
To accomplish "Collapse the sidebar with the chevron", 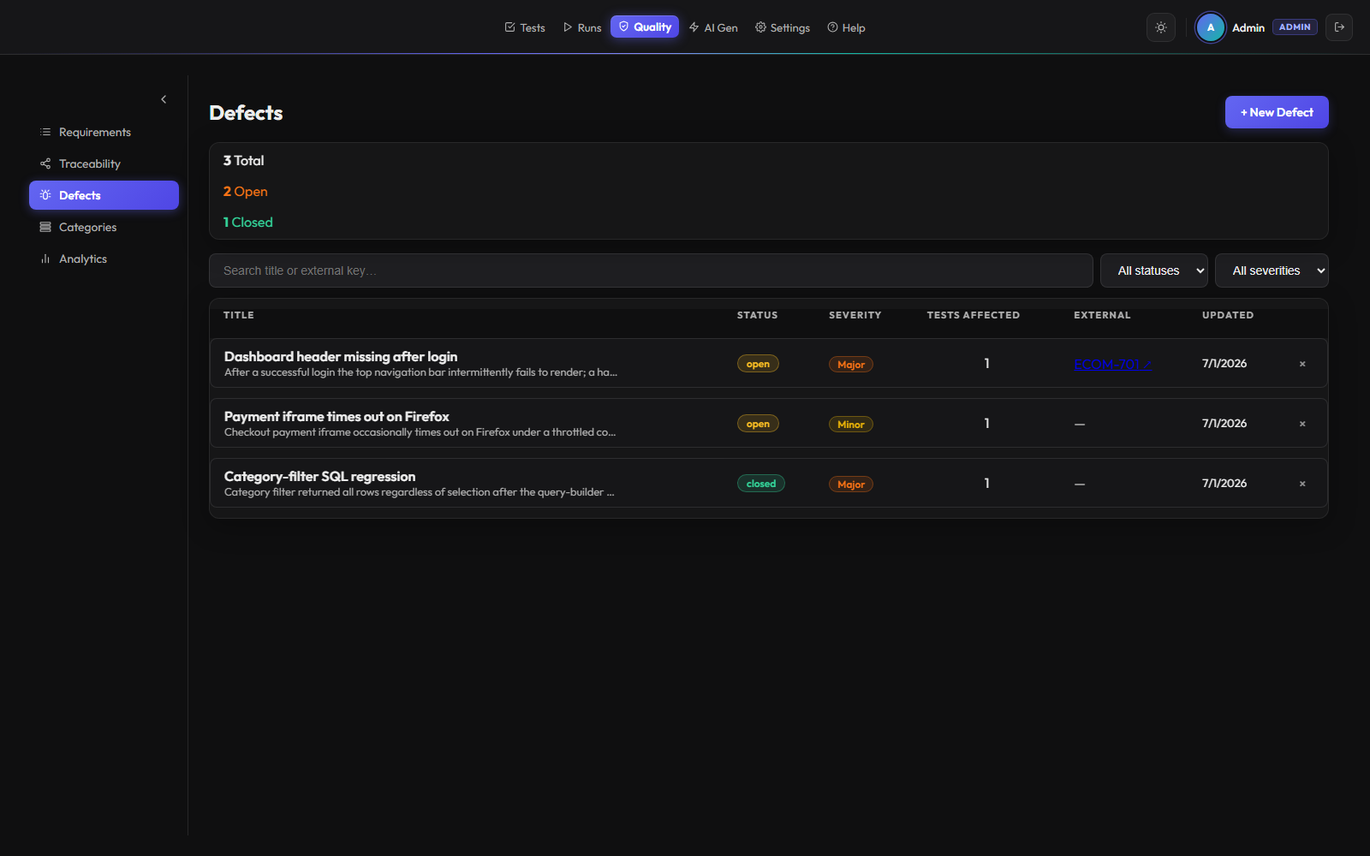I will click(164, 99).
